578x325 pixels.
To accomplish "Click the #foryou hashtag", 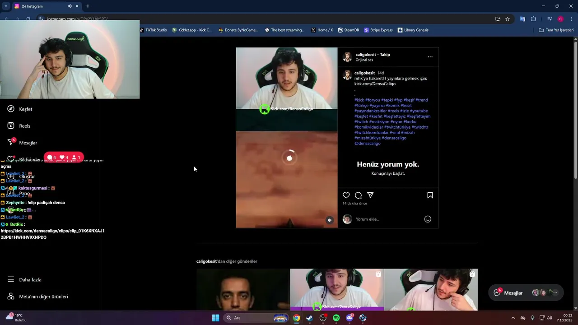I will pyautogui.click(x=373, y=100).
